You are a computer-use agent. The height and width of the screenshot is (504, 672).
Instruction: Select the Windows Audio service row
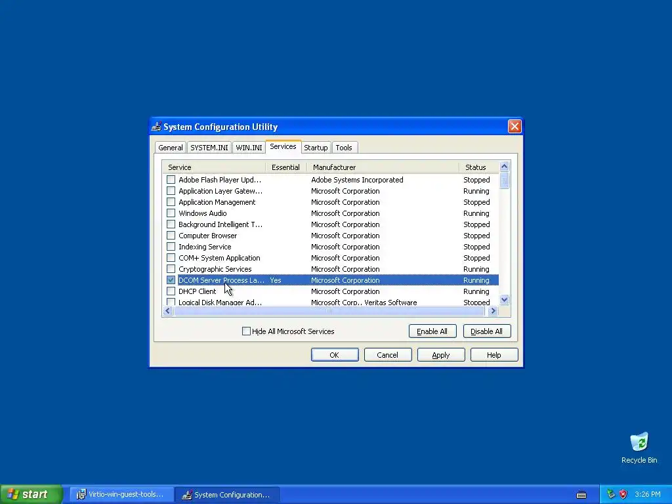point(331,213)
